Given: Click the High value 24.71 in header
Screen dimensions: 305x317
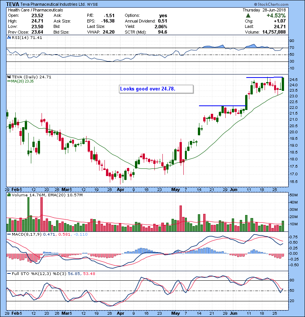Looking at the screenshot, I should (x=37, y=21).
